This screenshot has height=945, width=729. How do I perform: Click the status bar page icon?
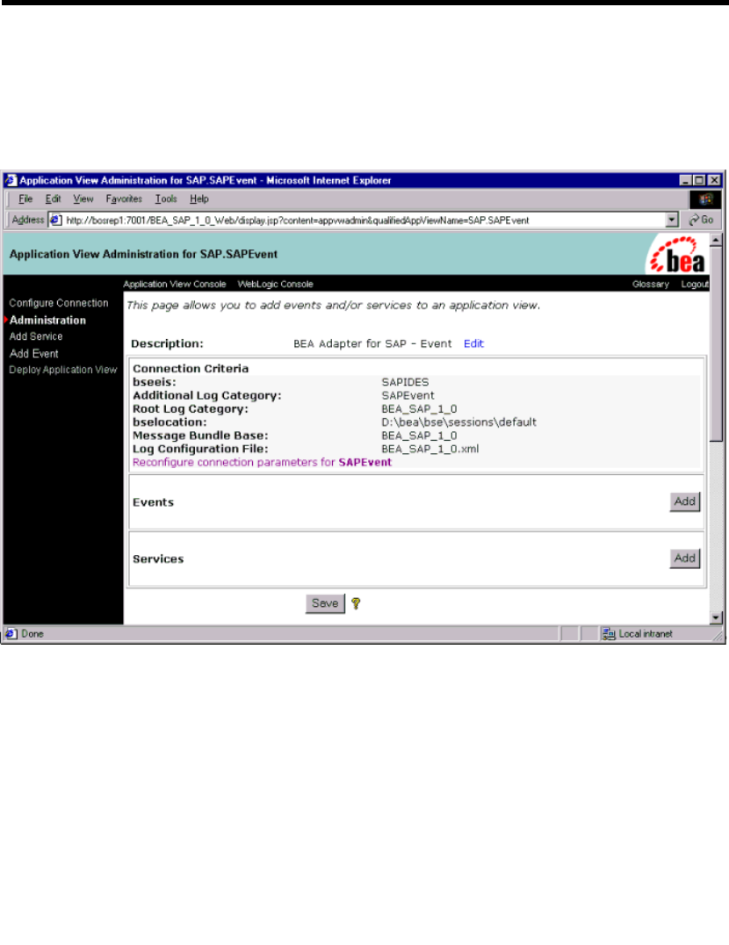point(11,633)
